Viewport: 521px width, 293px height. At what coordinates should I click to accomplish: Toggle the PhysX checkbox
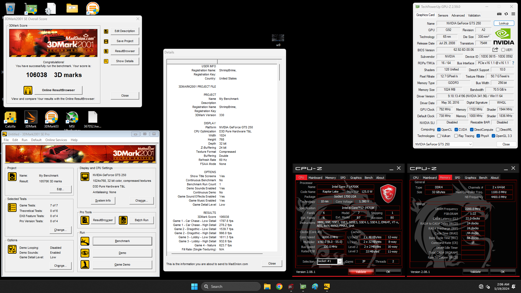tap(478, 136)
